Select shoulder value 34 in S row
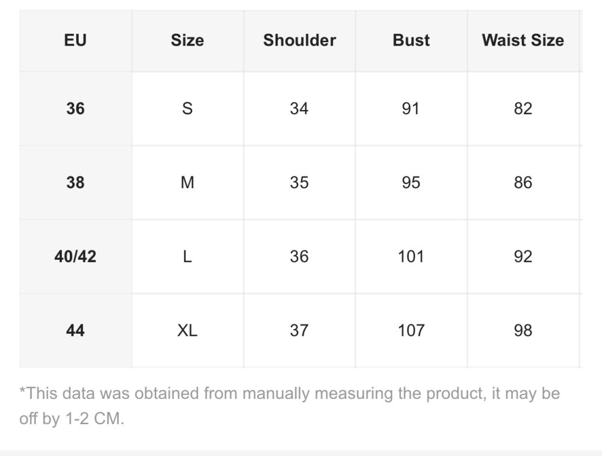This screenshot has height=456, width=602. [x=299, y=108]
